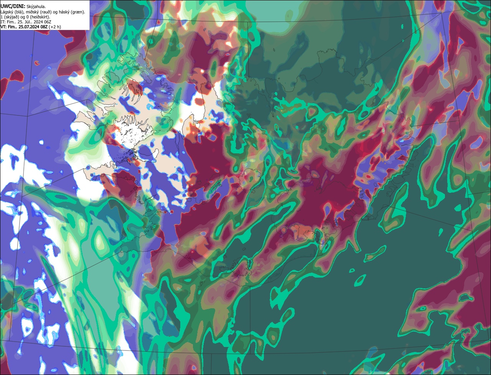The width and height of the screenshot is (491, 375).
Task: Click the initial time line "IT: Fim.. 25. Júl.. 2024 06Z"
Action: (x=26, y=22)
